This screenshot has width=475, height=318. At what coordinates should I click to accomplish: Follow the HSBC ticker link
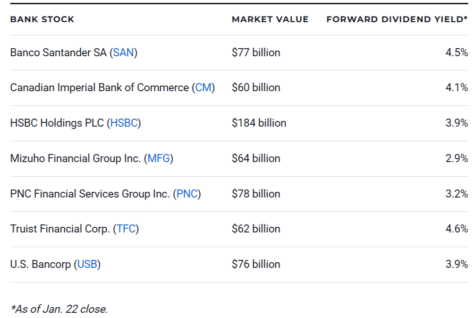coord(124,123)
